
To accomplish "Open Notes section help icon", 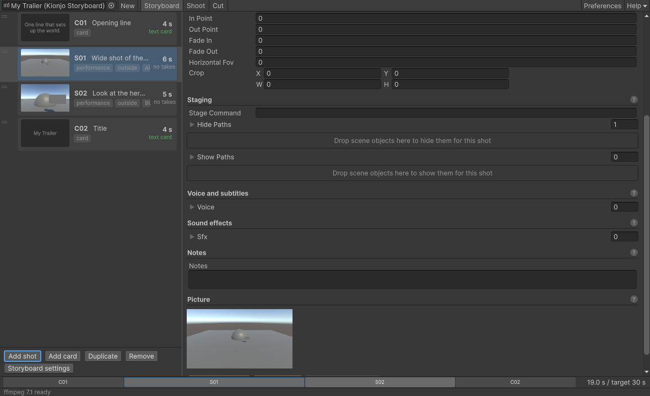I will (x=633, y=253).
